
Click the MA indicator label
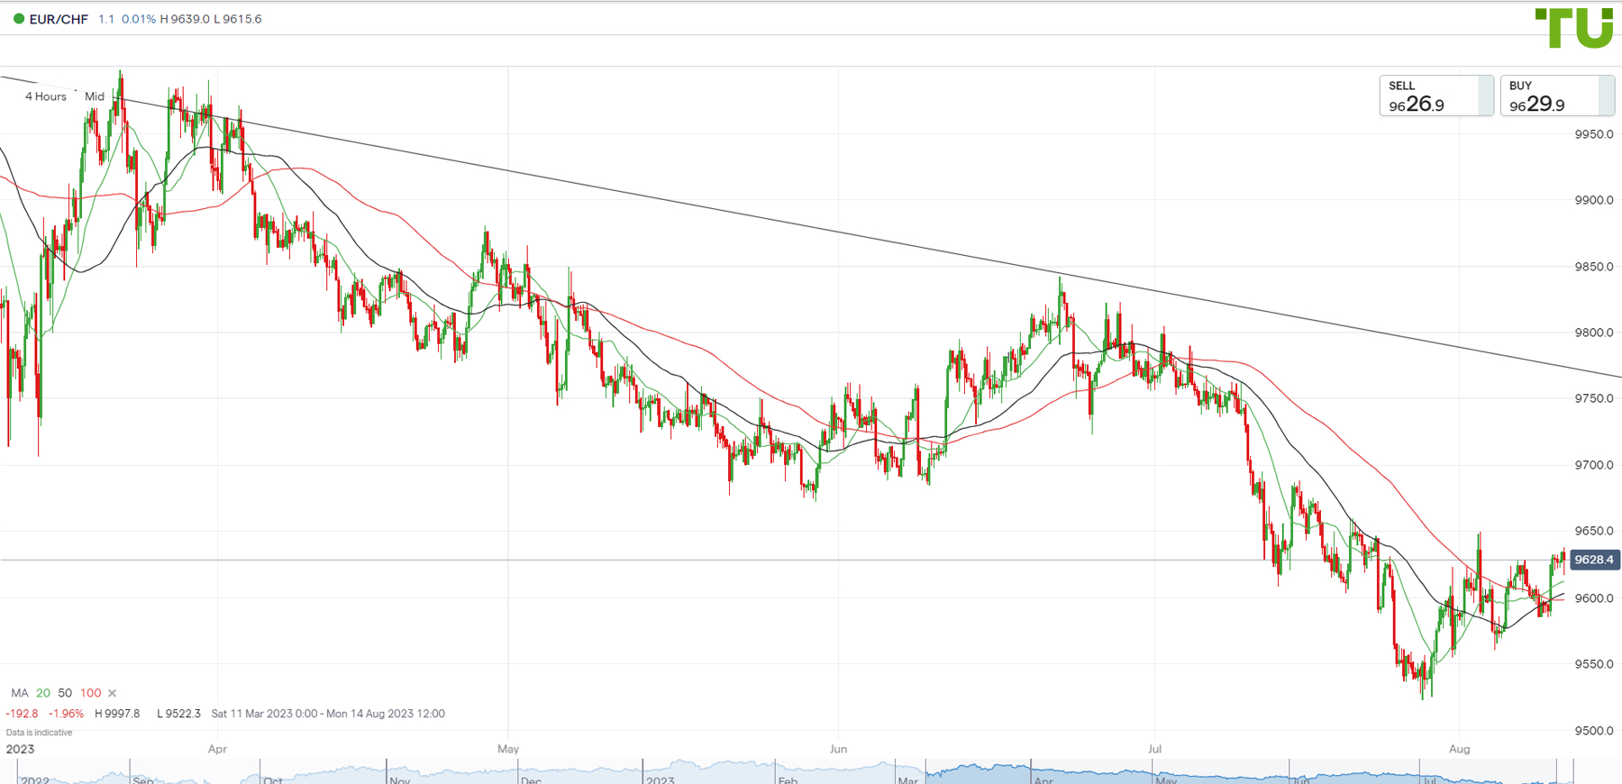(20, 693)
